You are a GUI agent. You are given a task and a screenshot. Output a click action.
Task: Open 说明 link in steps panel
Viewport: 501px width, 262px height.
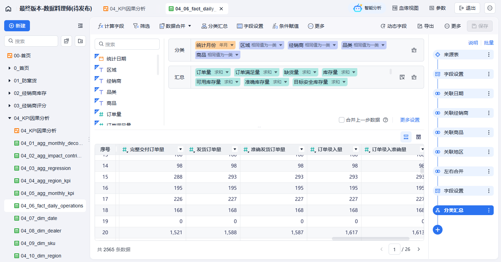pos(473,43)
